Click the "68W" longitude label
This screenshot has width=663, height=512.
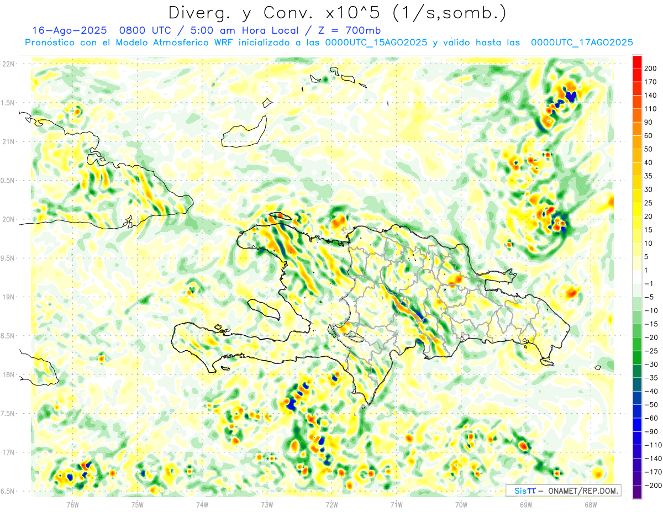tap(590, 504)
